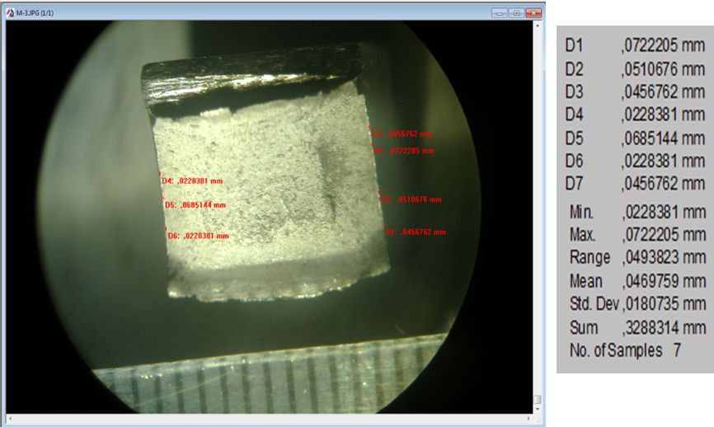Select the D5 measurement label on image
714x427 pixels.
point(195,205)
